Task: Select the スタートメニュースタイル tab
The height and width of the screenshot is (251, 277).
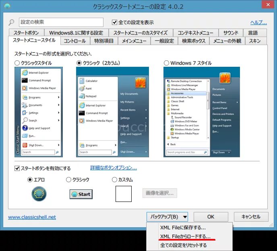Action: 34,40
